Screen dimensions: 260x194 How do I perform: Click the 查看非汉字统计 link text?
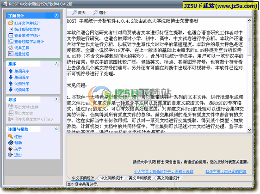(27, 36)
